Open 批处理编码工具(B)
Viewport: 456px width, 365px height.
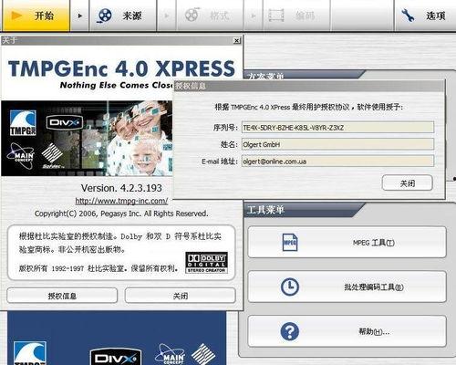(x=347, y=287)
